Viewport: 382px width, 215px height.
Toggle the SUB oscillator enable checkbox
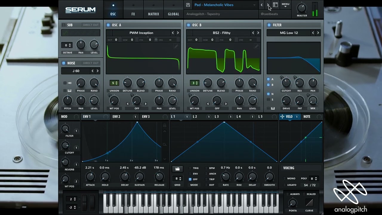tap(64, 25)
